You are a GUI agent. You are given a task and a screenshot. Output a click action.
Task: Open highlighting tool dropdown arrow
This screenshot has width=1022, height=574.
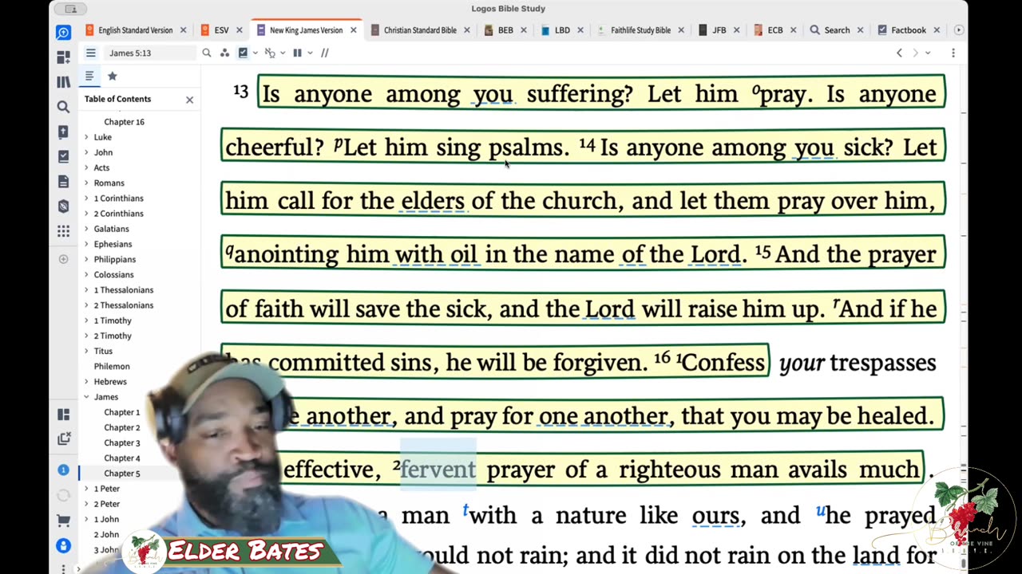click(x=255, y=53)
